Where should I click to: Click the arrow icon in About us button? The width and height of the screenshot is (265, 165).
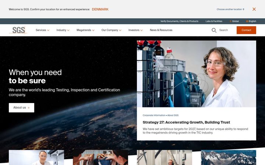pos(29,108)
